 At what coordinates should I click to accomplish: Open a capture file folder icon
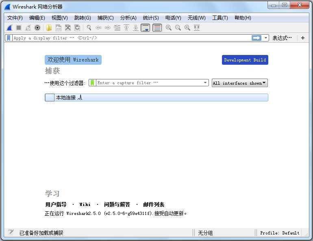(49, 28)
